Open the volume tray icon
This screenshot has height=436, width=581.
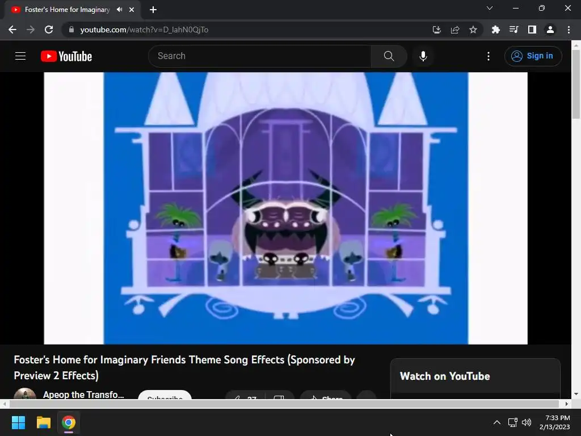(526, 422)
